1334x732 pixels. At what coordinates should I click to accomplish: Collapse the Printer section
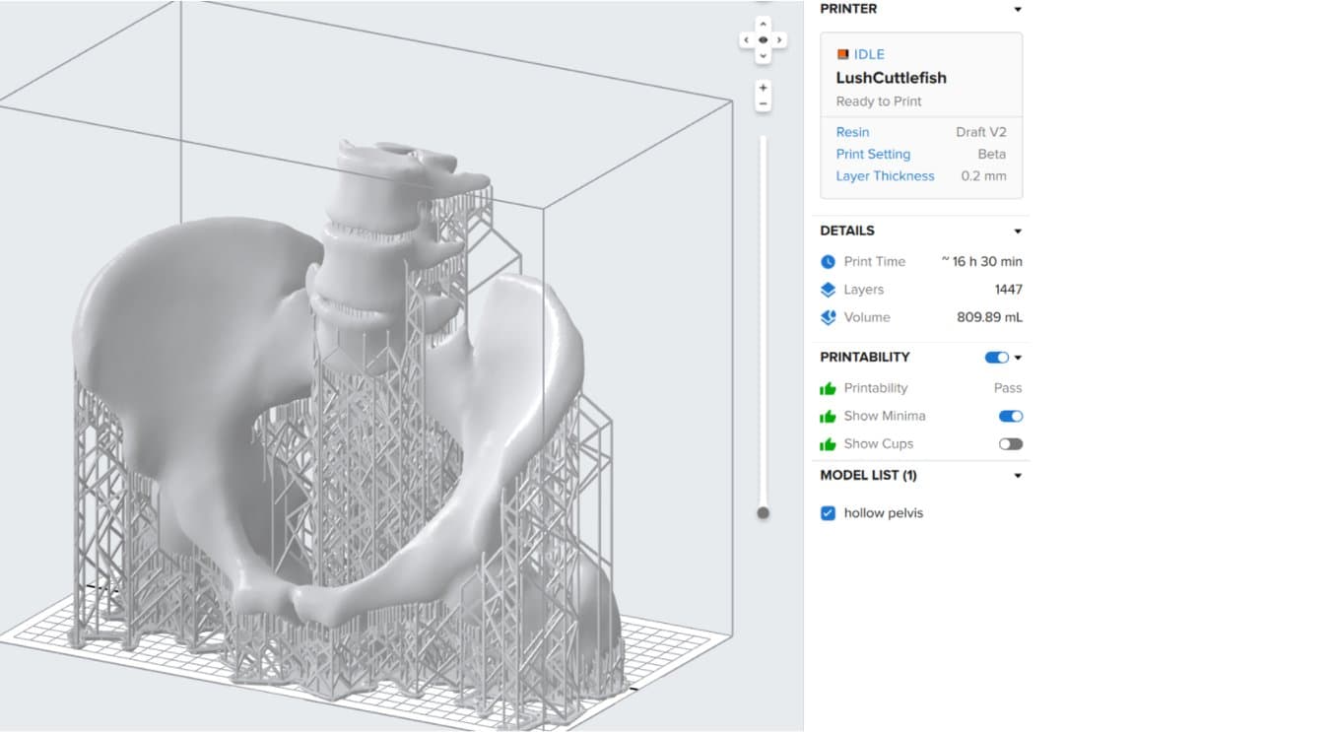click(1018, 10)
